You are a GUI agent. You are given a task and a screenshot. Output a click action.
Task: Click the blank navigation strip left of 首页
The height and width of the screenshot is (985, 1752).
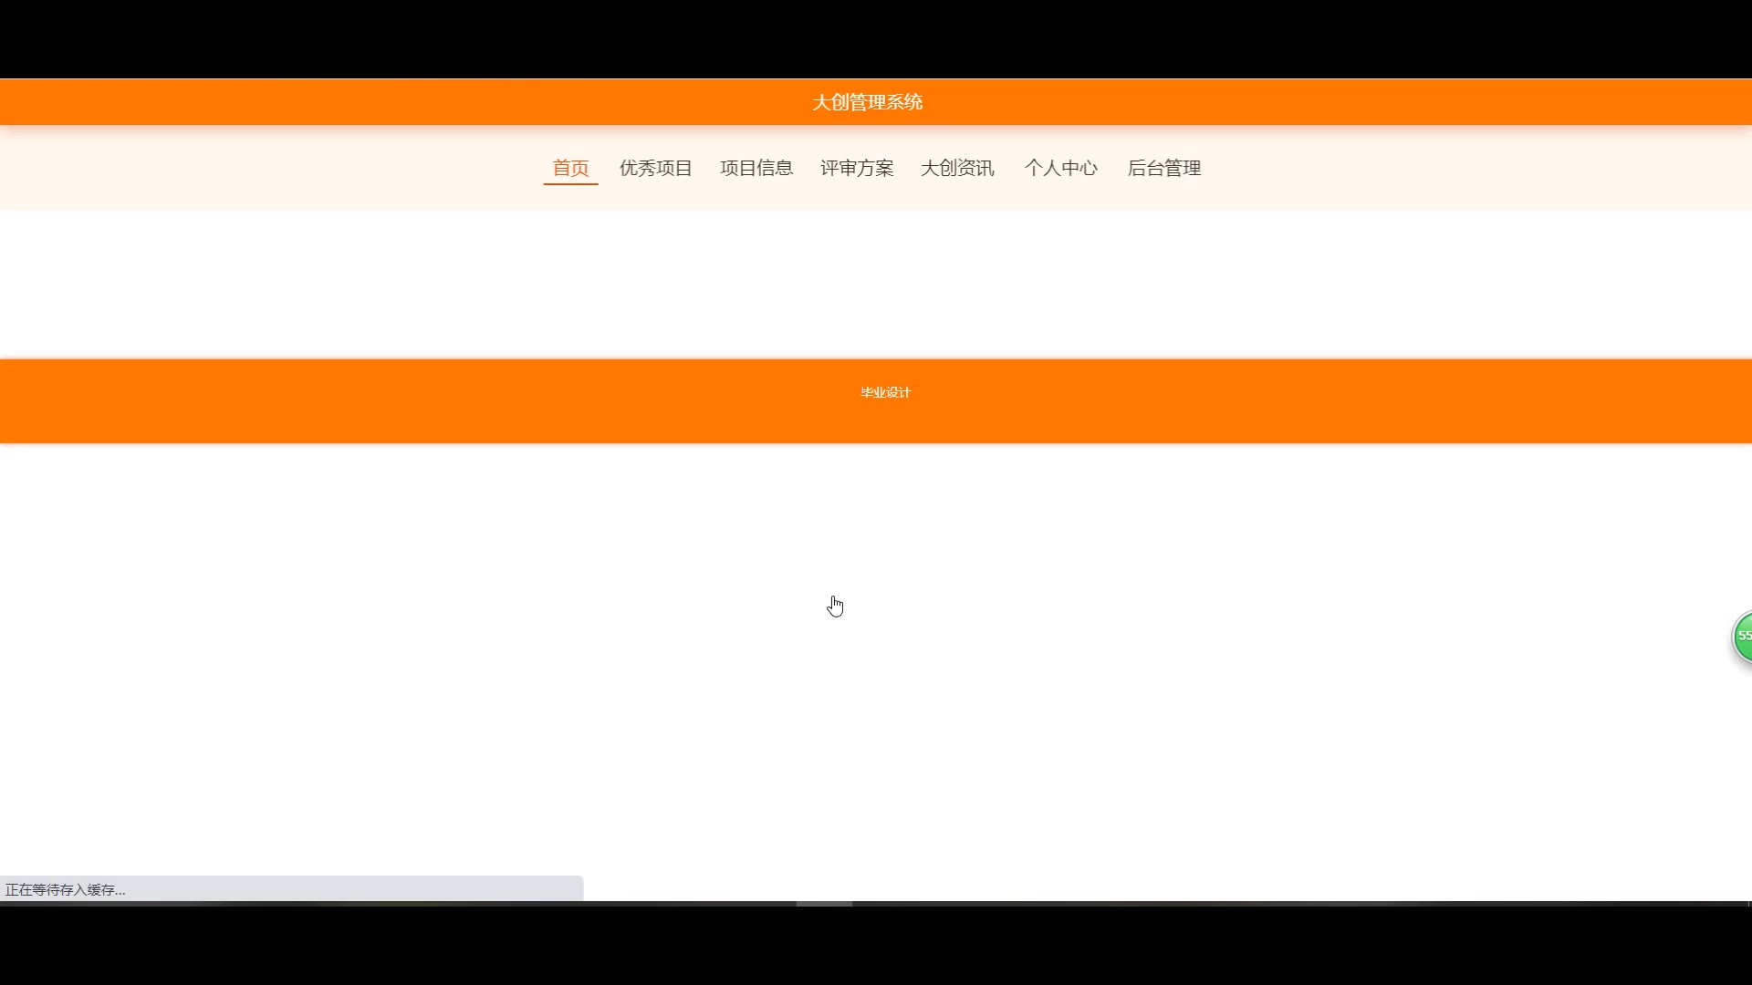274,168
